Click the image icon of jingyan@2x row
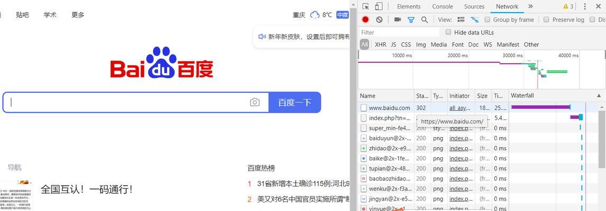 [363, 199]
